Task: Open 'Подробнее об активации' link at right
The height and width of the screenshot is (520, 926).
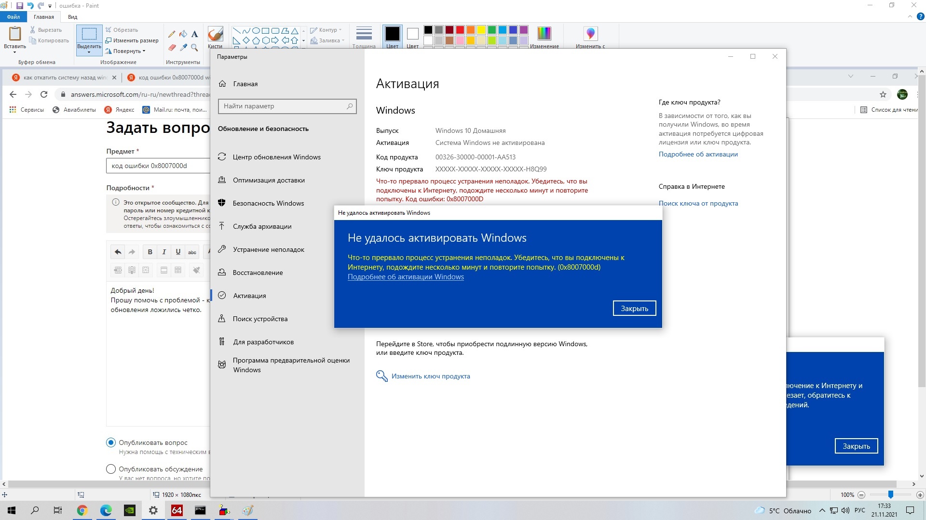Action: [698, 154]
